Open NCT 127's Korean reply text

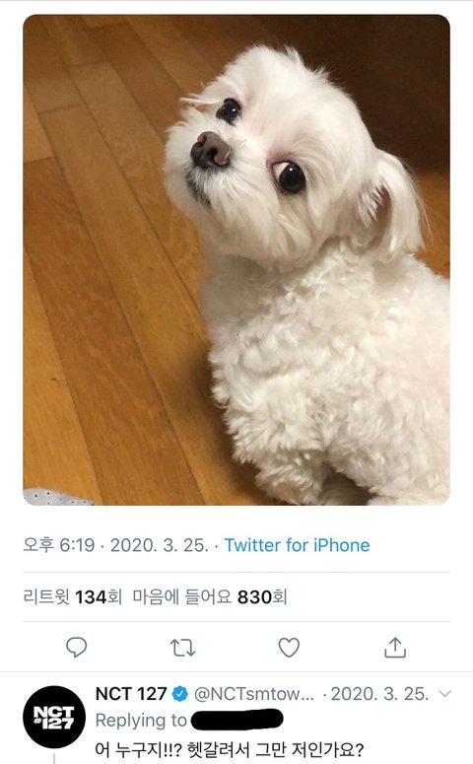point(230,749)
